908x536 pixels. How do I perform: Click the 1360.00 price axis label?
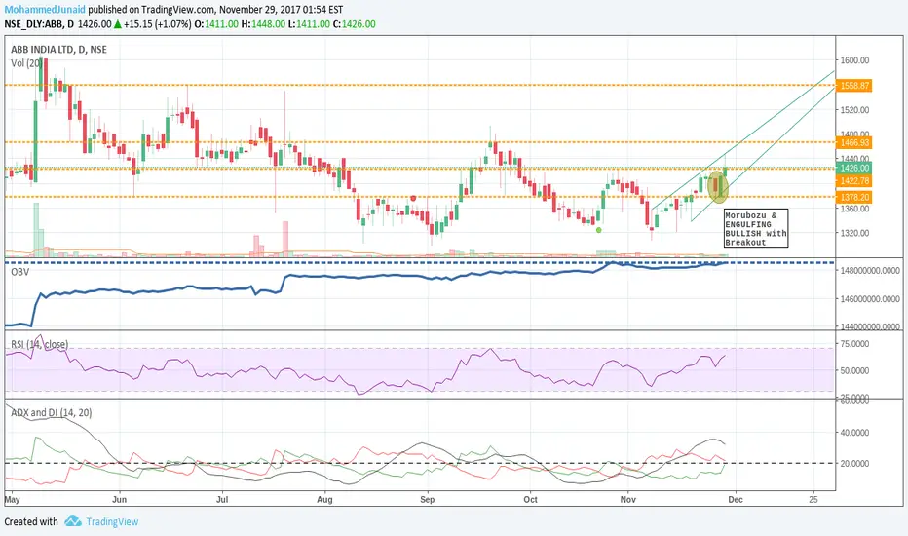[854, 209]
